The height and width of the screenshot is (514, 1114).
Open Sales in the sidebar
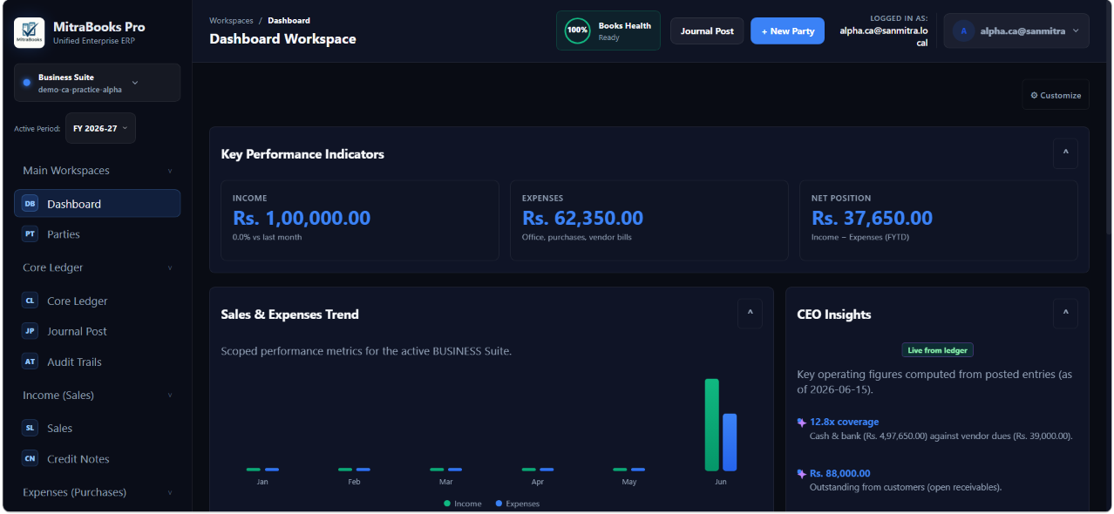tap(97, 428)
